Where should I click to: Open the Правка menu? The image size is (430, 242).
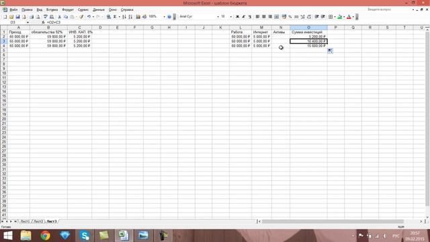[x=27, y=9]
